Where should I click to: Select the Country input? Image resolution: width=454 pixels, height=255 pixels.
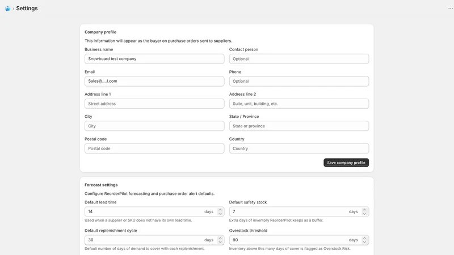[x=299, y=148]
